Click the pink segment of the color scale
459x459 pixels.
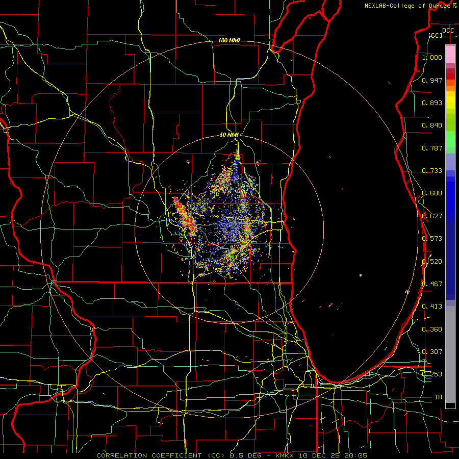(450, 54)
